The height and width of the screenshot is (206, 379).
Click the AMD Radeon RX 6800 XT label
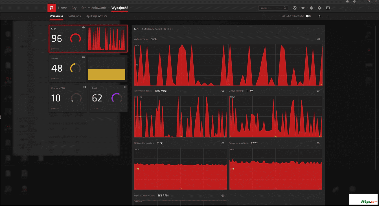157,29
